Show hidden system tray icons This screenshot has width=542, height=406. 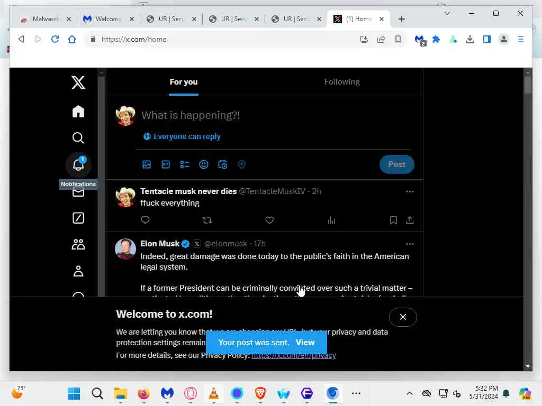(x=410, y=393)
